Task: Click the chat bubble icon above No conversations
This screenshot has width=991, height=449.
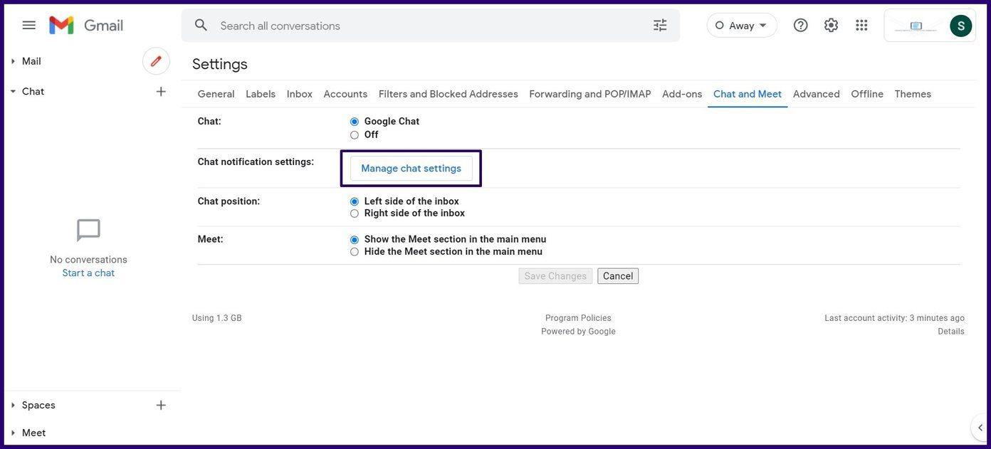Action: click(88, 231)
